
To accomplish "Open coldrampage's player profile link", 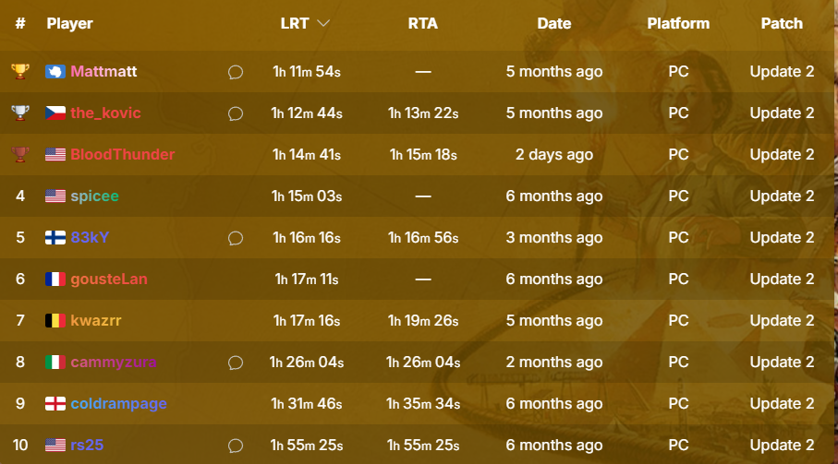I will 118,404.
